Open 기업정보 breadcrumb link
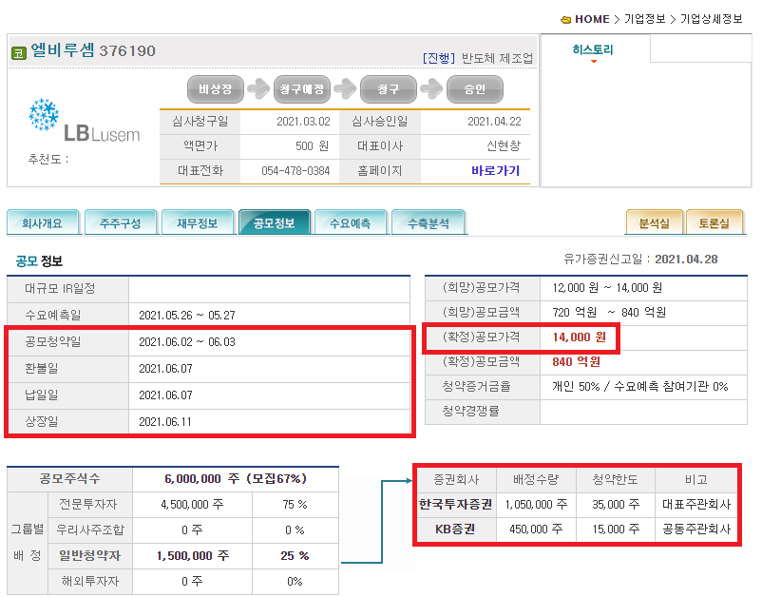Image resolution: width=762 pixels, height=597 pixels. coord(644,19)
